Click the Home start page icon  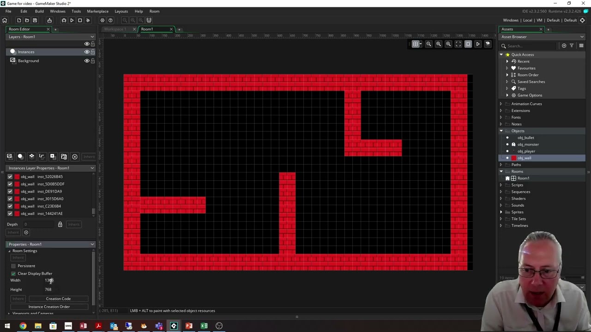pyautogui.click(x=5, y=20)
